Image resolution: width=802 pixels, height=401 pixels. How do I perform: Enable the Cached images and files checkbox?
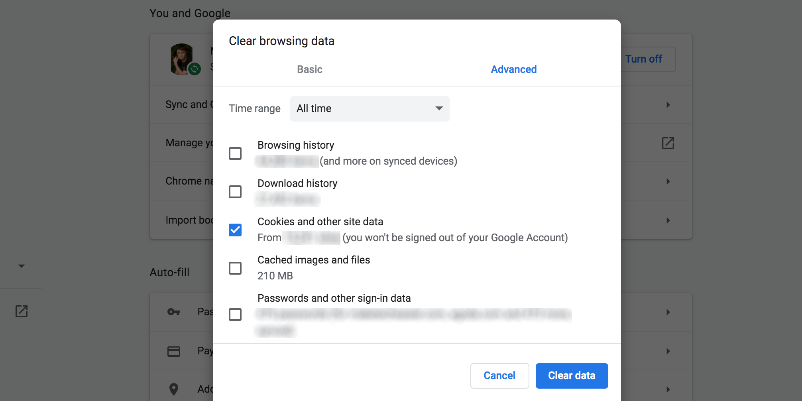pos(235,268)
